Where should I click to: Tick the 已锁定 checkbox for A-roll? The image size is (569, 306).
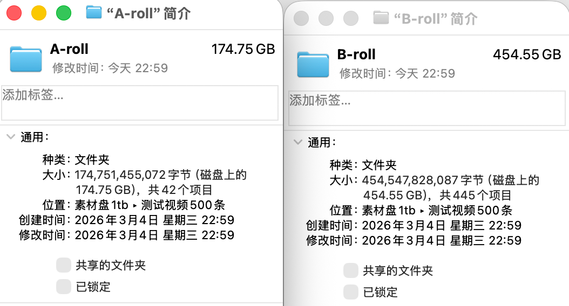click(64, 286)
